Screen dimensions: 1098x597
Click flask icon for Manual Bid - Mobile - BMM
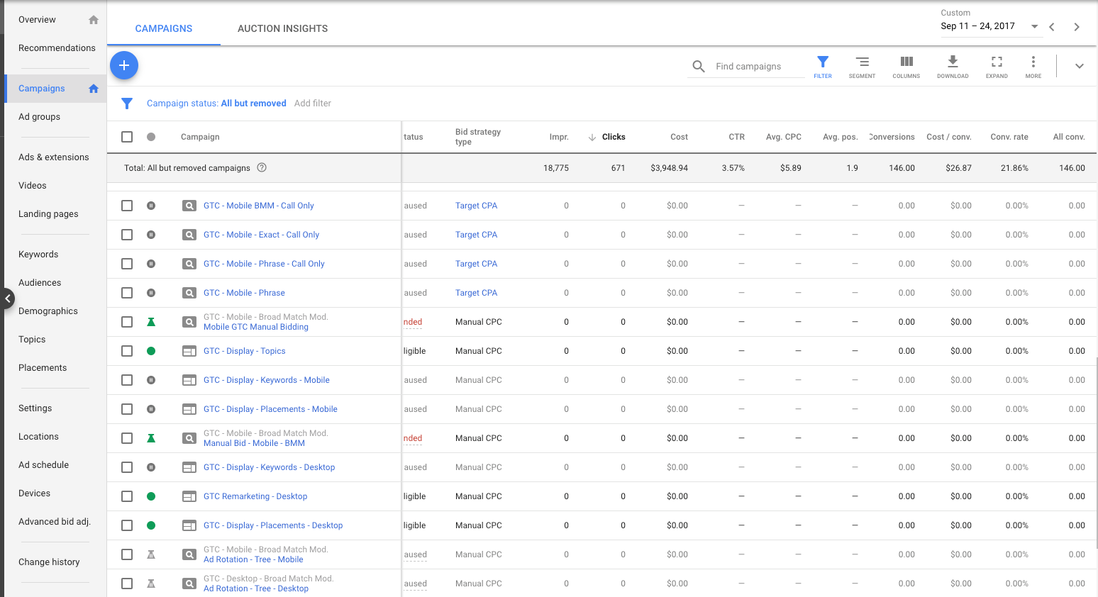click(151, 438)
